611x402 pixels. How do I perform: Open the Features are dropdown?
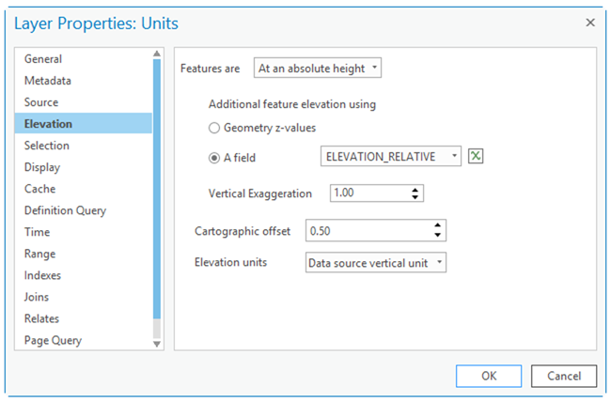tap(318, 68)
